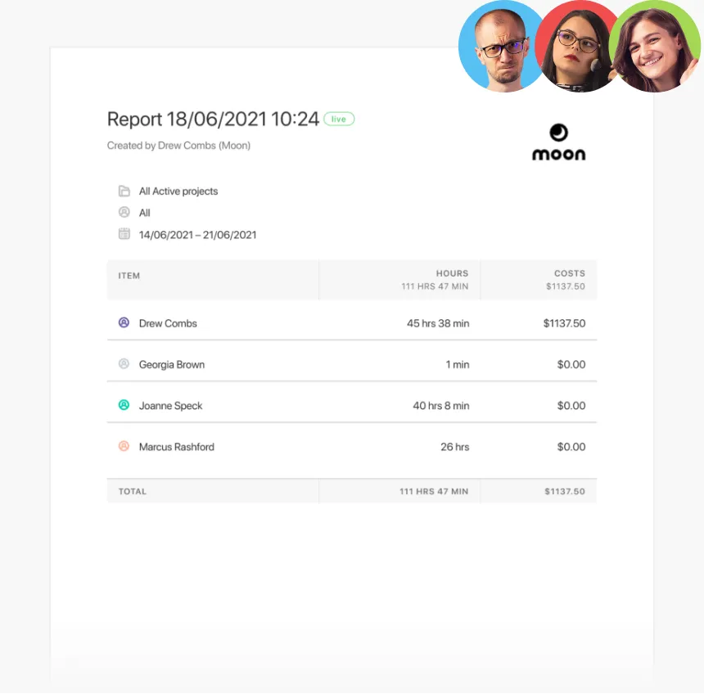Click the Moon company logo

(x=558, y=142)
